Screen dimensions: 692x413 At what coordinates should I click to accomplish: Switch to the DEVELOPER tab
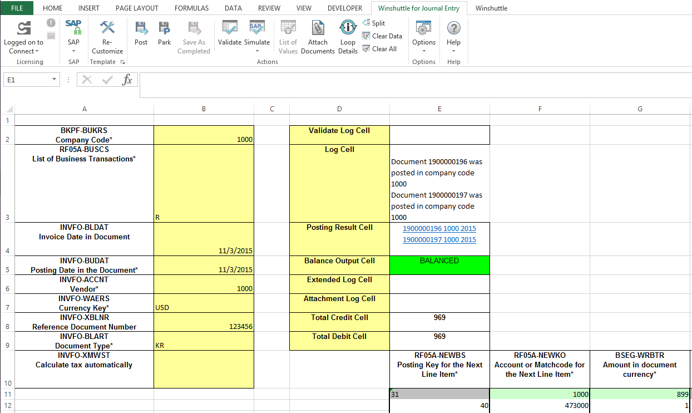pyautogui.click(x=345, y=8)
